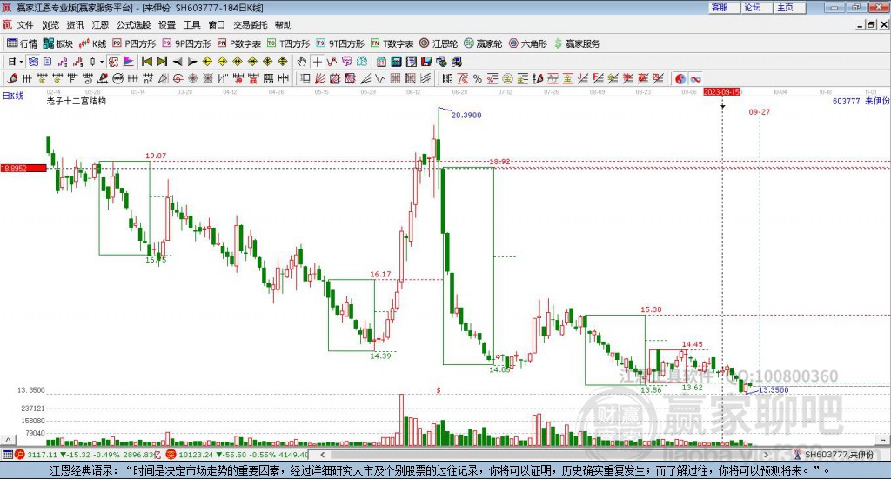This screenshot has height=479, width=891.
Task: Click the gold 金 circle icon
Action: 507,79
